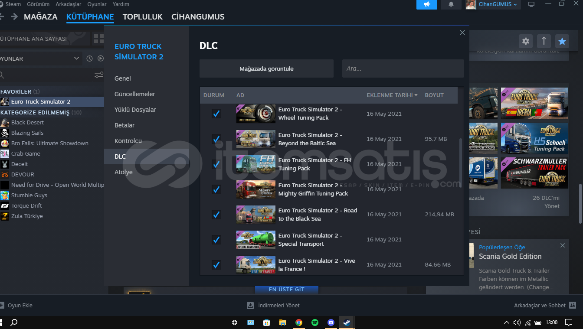
Task: Select Genel in properties sidebar
Action: point(147,78)
